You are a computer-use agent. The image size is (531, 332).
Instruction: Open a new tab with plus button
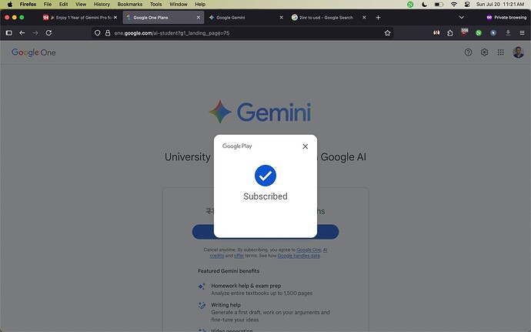tap(378, 17)
